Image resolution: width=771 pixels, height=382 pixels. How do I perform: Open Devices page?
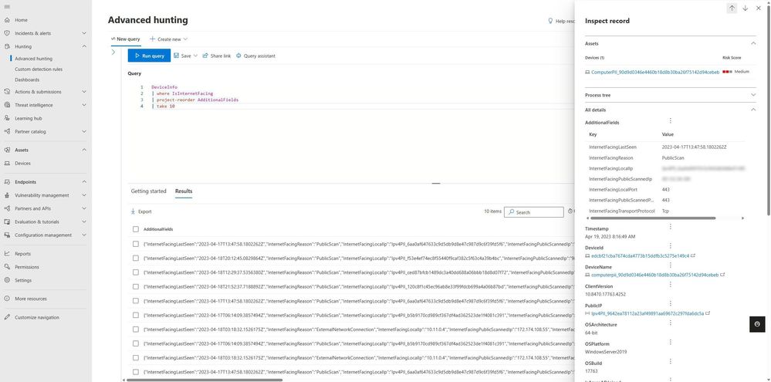pos(22,164)
